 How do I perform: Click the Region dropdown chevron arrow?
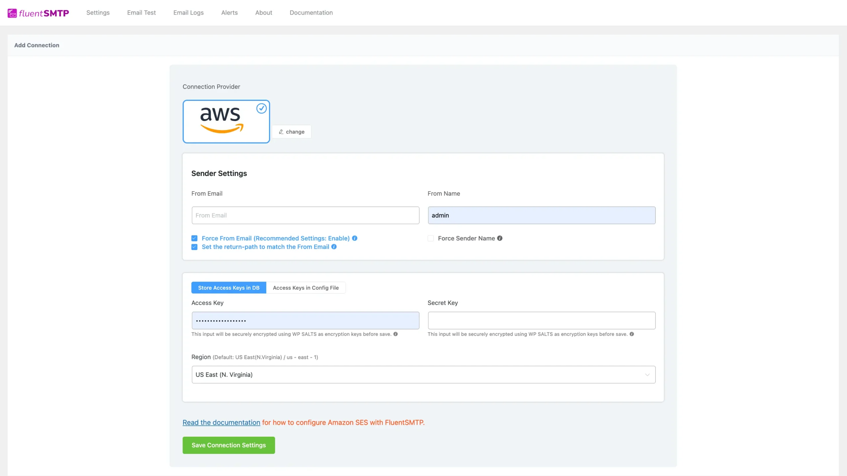pyautogui.click(x=647, y=375)
